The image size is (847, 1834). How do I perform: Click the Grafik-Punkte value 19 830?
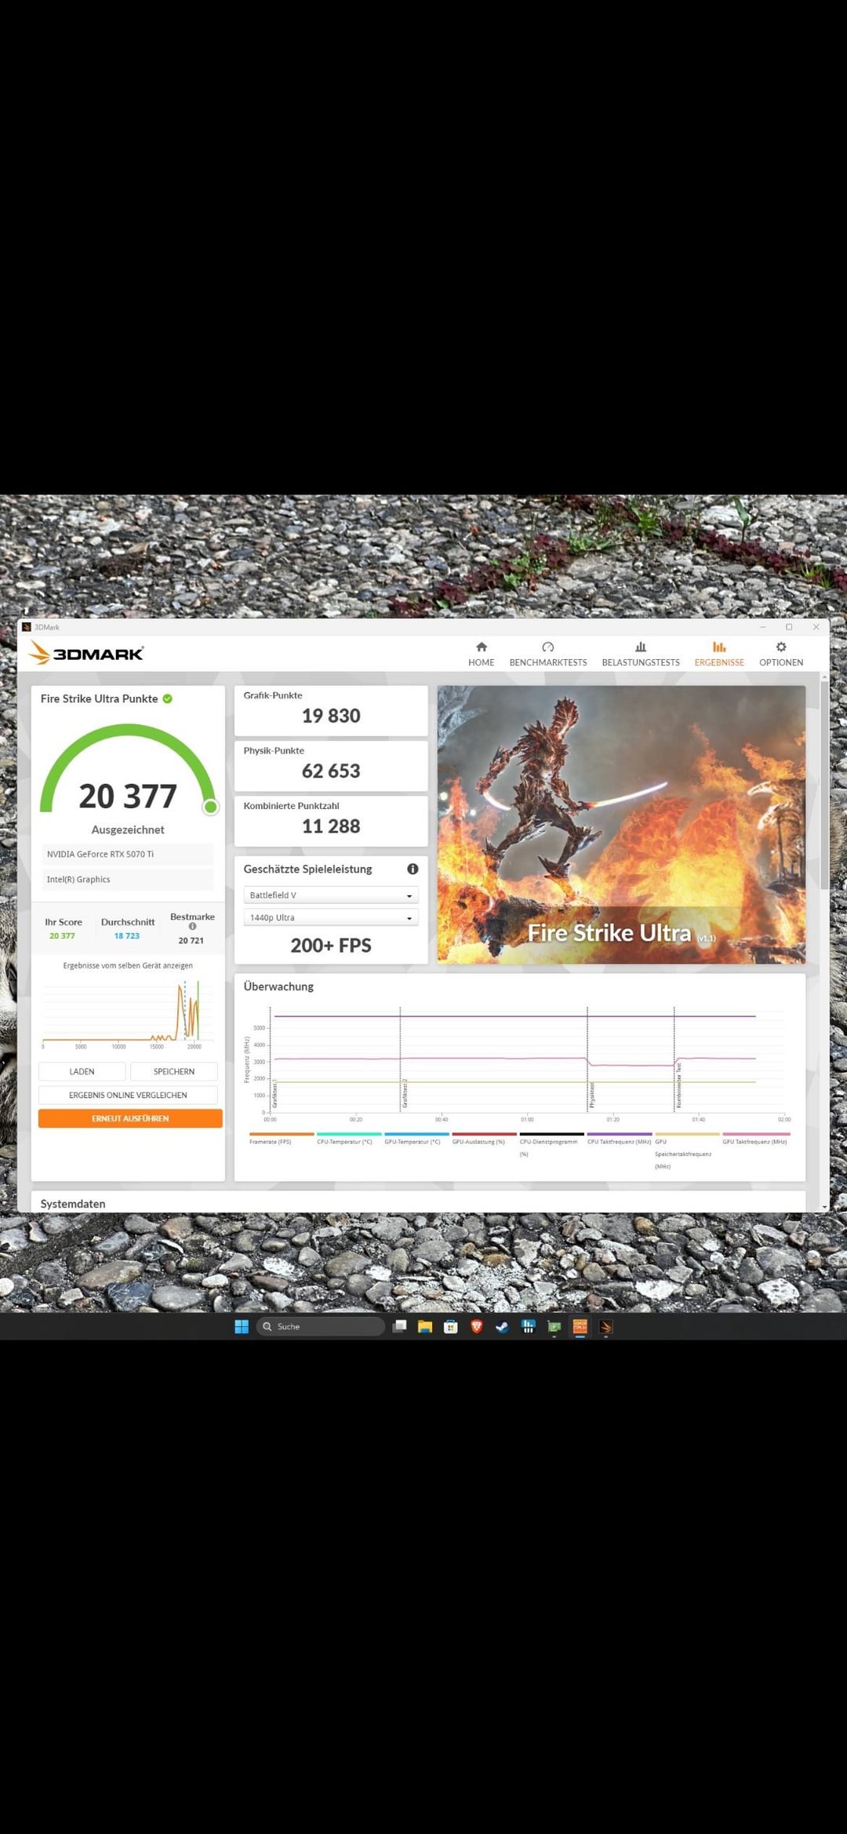click(331, 716)
